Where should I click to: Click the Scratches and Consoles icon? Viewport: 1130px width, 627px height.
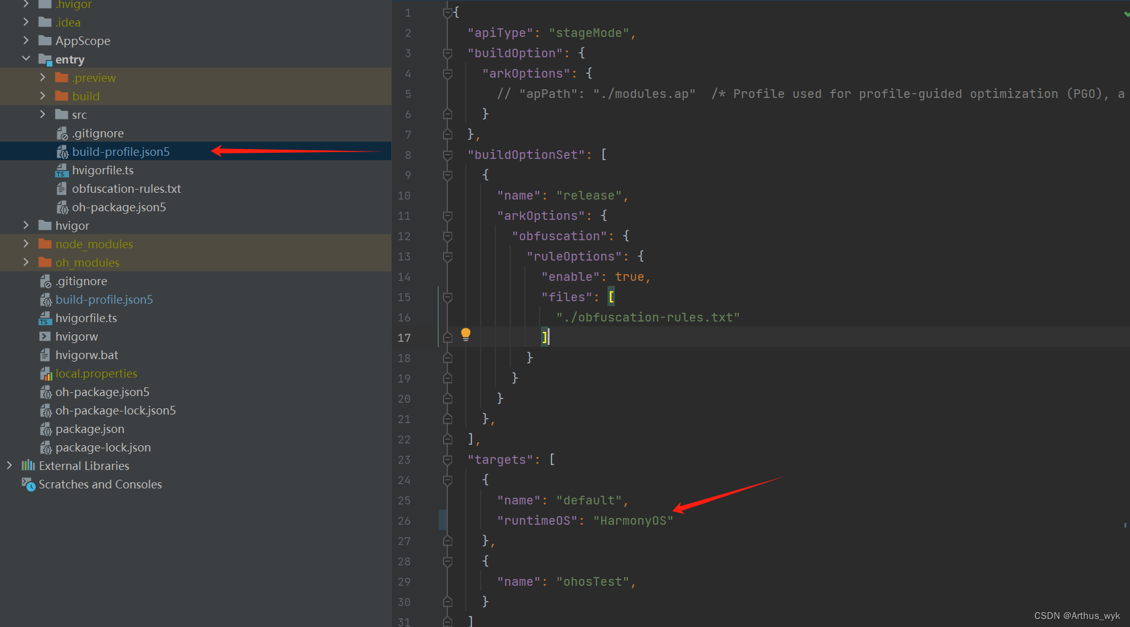pyautogui.click(x=28, y=484)
